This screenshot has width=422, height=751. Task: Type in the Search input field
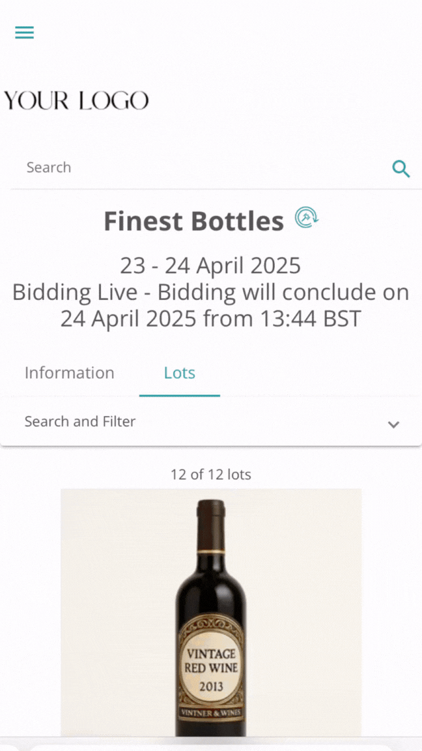click(195, 168)
